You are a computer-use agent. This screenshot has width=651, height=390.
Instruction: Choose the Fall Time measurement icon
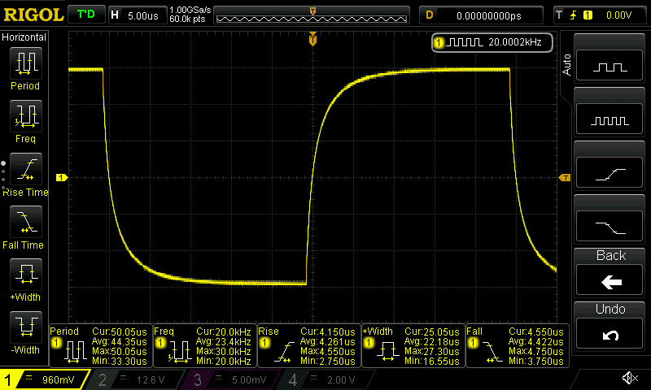pyautogui.click(x=26, y=222)
